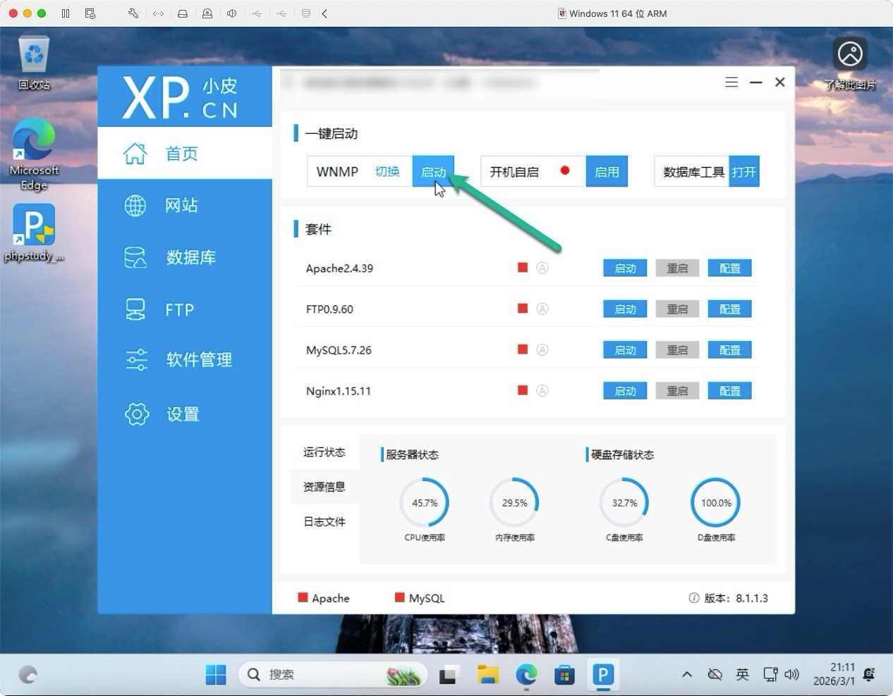This screenshot has width=893, height=696.
Task: Open MySQL5.7.26 配置 settings
Action: coord(729,349)
